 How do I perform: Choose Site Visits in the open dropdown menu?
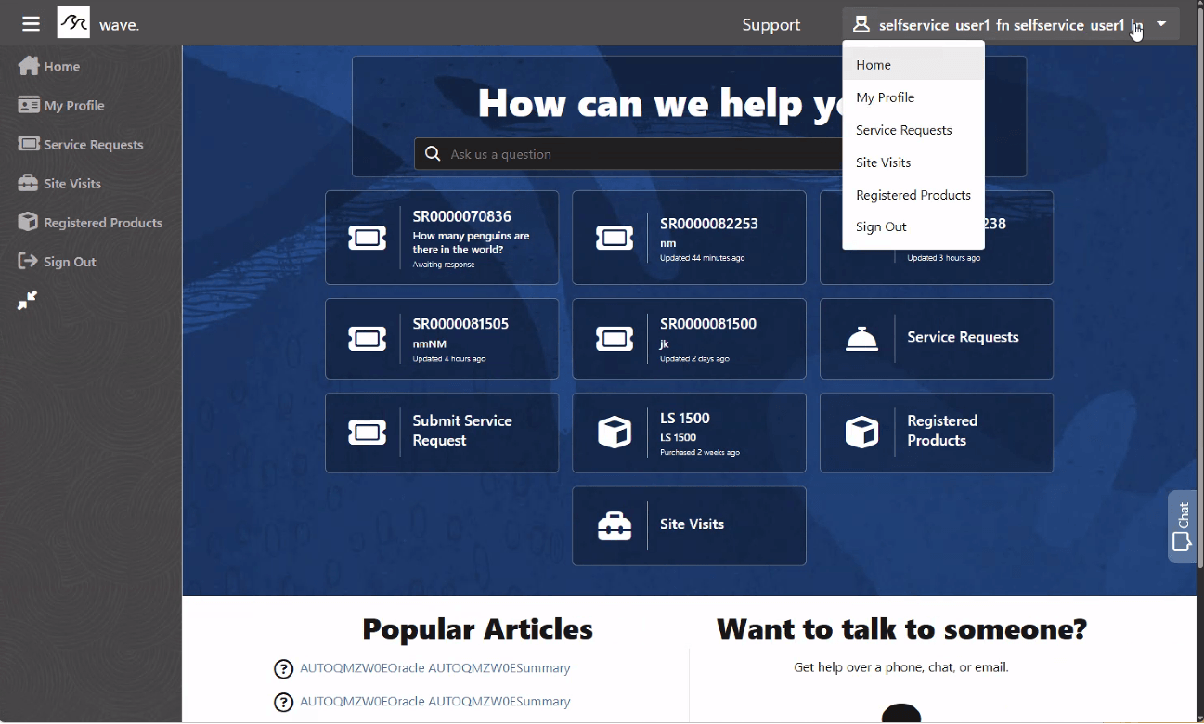(x=883, y=162)
